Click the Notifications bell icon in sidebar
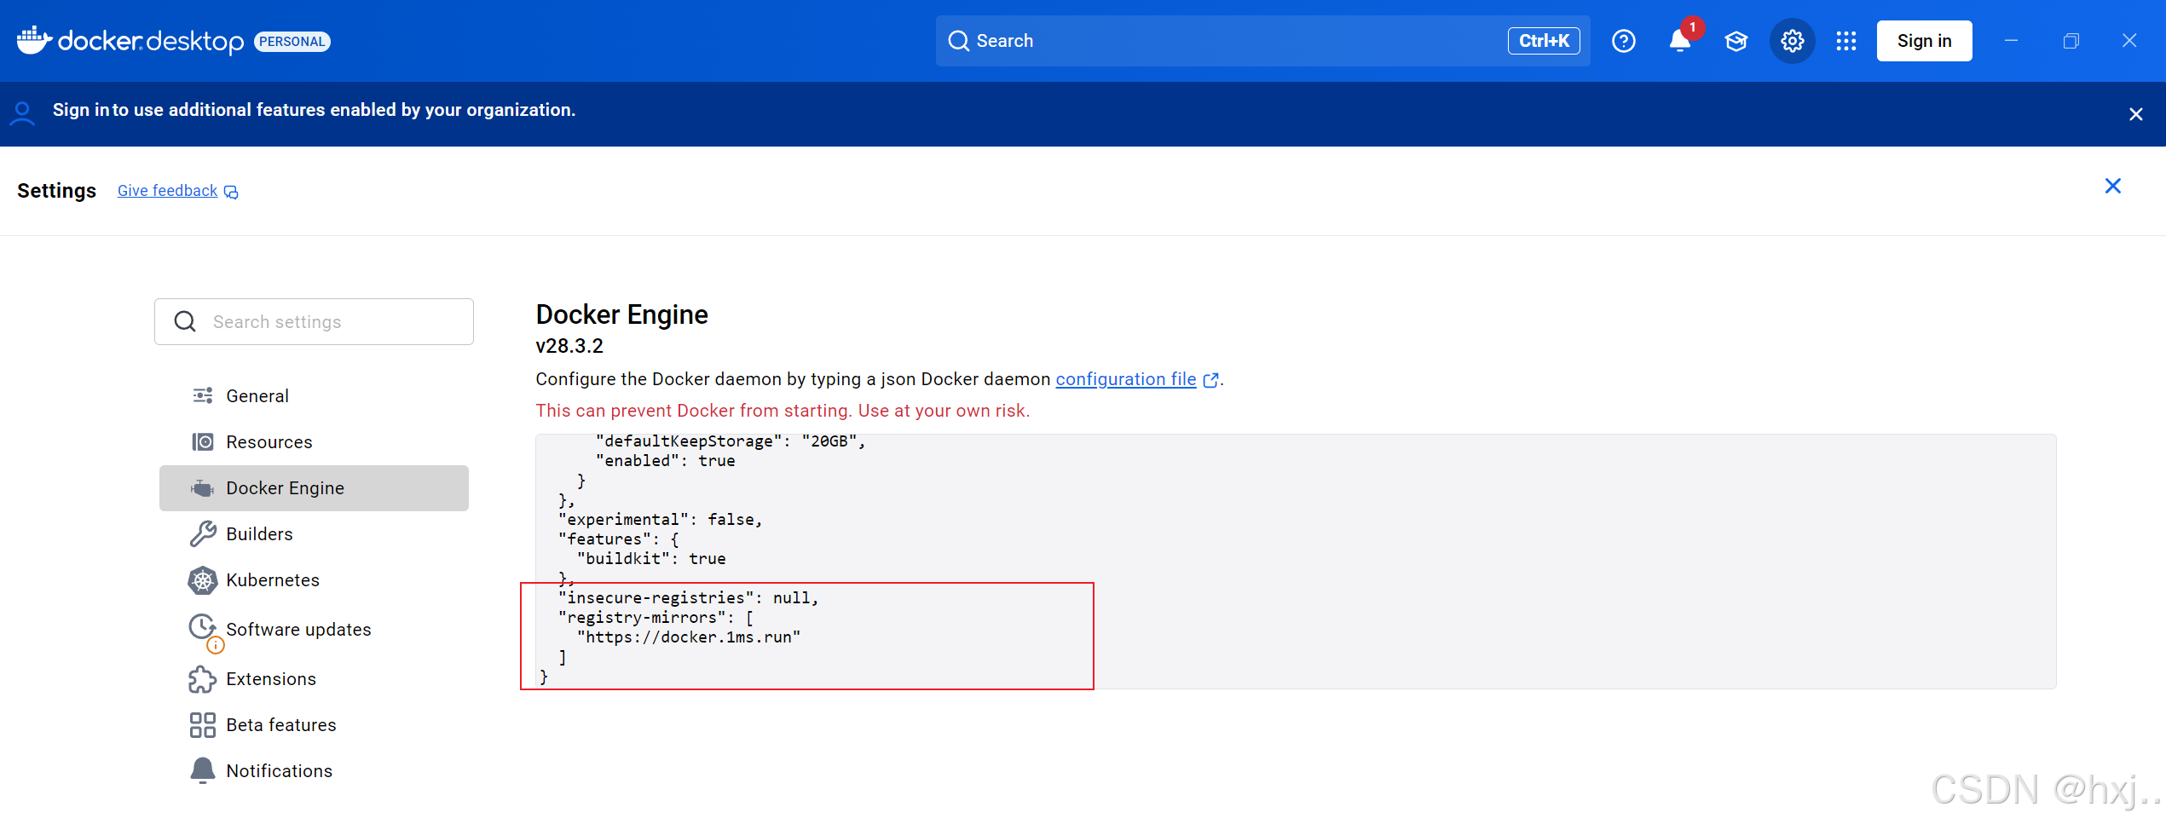Viewport: 2166px width, 824px height. tap(203, 770)
